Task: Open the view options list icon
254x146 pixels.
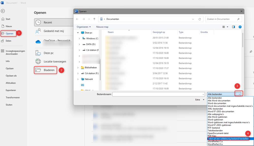Action: coord(224,27)
